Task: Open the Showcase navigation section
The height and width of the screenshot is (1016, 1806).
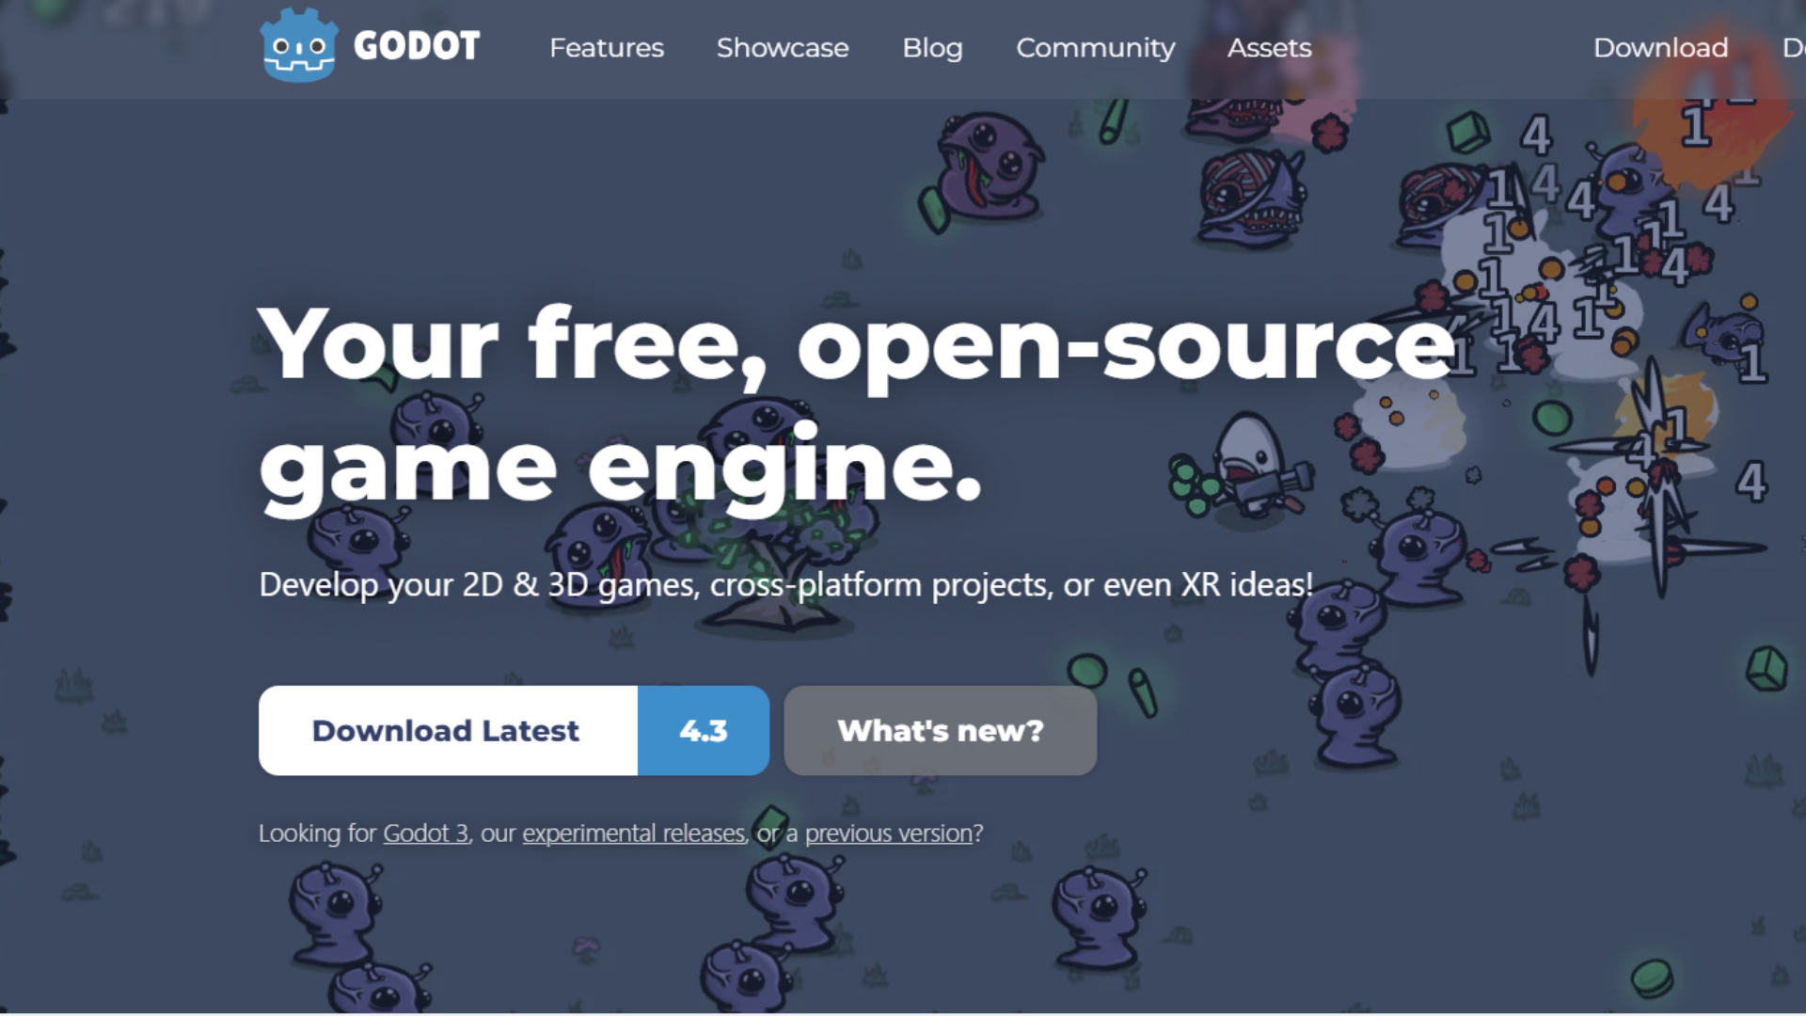Action: [x=783, y=47]
